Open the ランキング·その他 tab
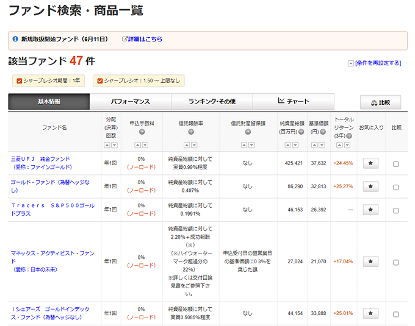 [212, 102]
